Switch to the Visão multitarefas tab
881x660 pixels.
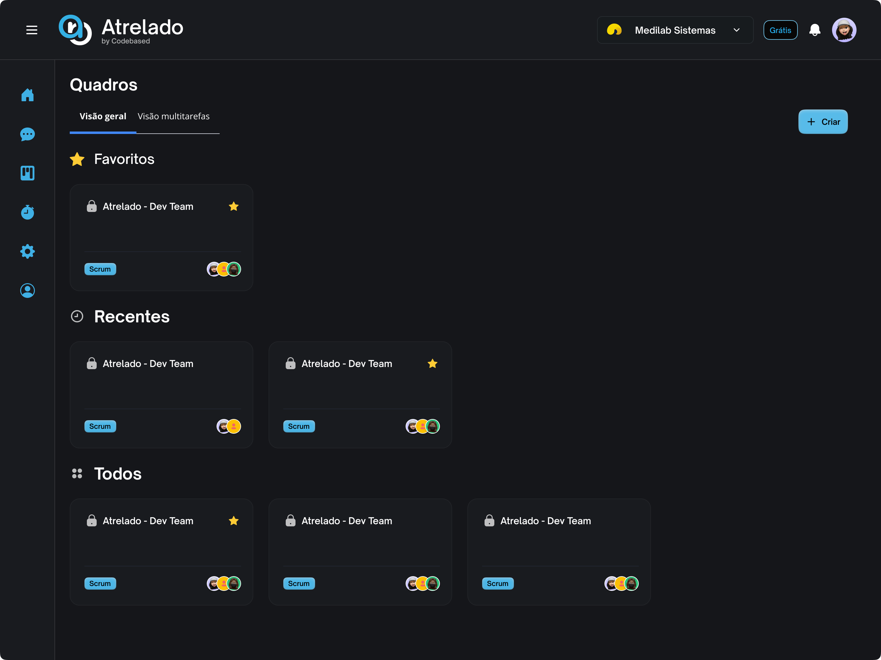click(173, 116)
